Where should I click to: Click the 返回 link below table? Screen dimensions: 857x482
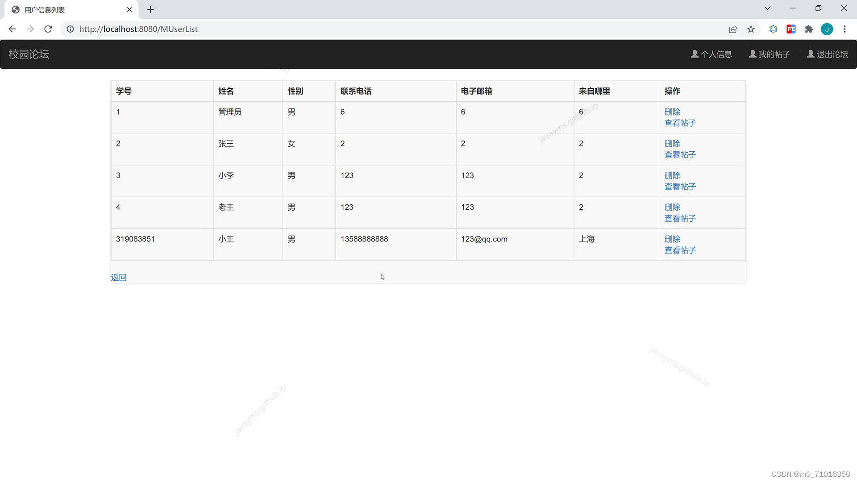[x=119, y=278]
